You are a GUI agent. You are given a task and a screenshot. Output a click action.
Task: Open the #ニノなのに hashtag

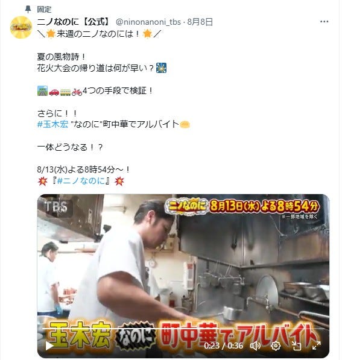point(81,181)
